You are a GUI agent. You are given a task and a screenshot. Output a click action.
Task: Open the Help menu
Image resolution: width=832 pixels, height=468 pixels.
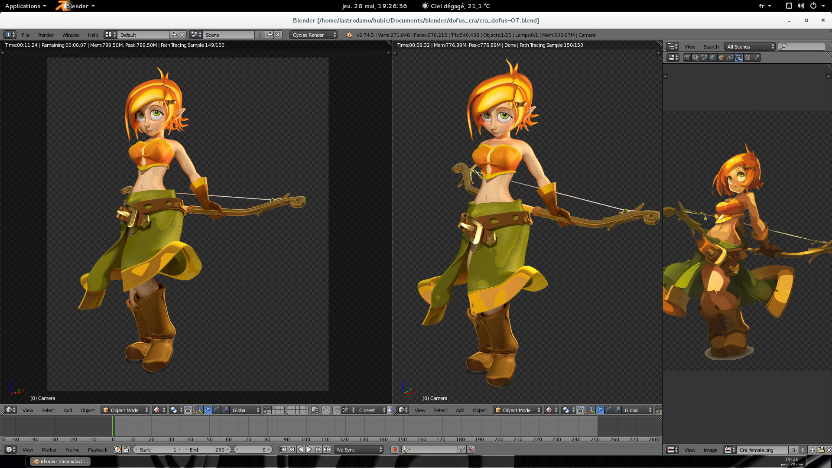tap(93, 35)
